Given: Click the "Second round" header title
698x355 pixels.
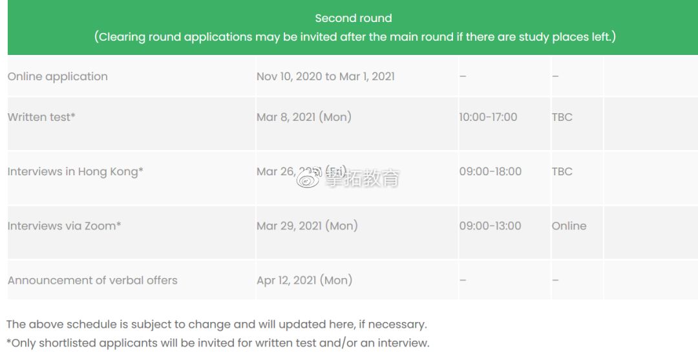Looking at the screenshot, I should coord(353,18).
